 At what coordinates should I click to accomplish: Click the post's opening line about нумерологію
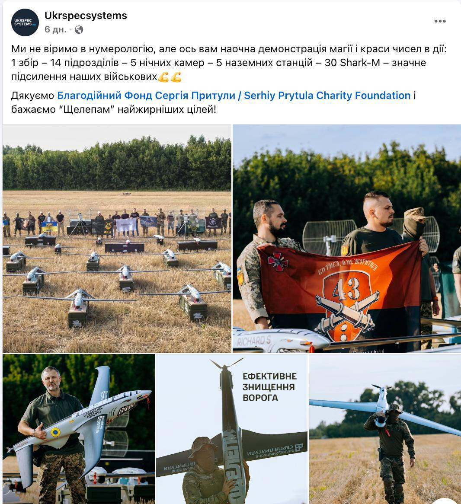(x=229, y=49)
